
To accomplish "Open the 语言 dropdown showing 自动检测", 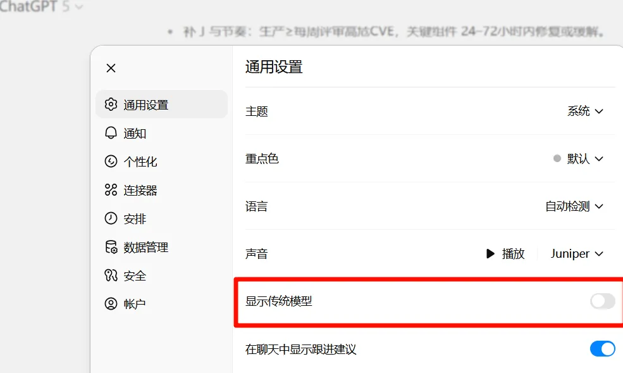I will tap(574, 206).
